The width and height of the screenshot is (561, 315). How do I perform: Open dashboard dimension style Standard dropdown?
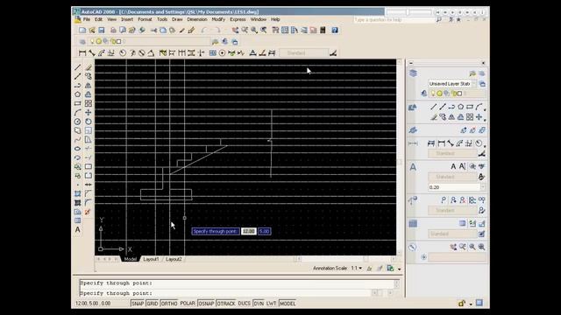pos(452,154)
